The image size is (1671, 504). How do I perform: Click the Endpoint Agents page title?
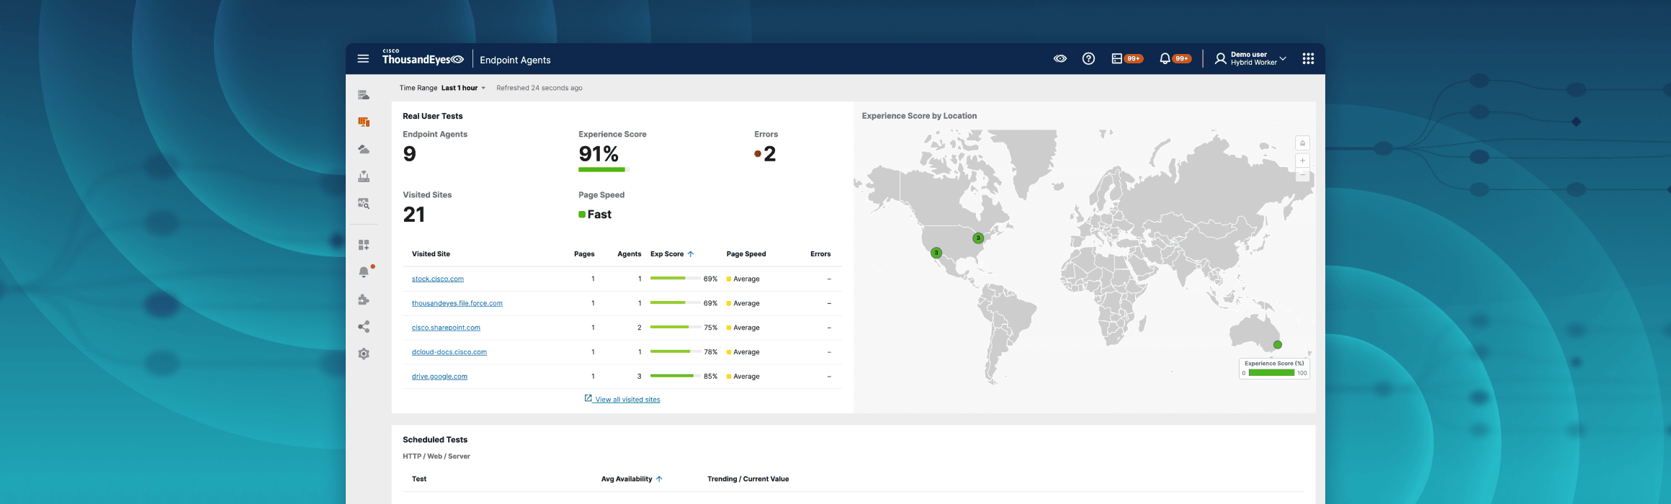pyautogui.click(x=515, y=60)
